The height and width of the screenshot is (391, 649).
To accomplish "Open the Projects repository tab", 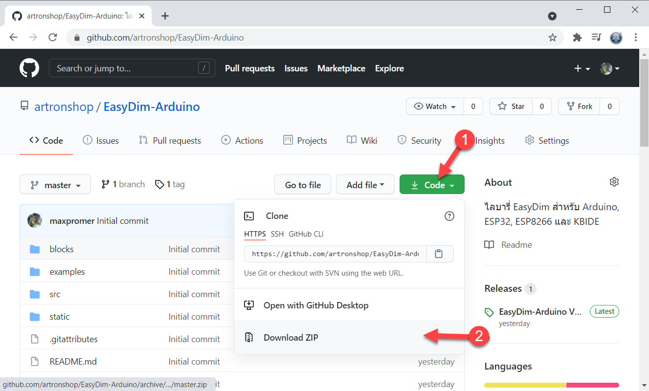I will (305, 141).
